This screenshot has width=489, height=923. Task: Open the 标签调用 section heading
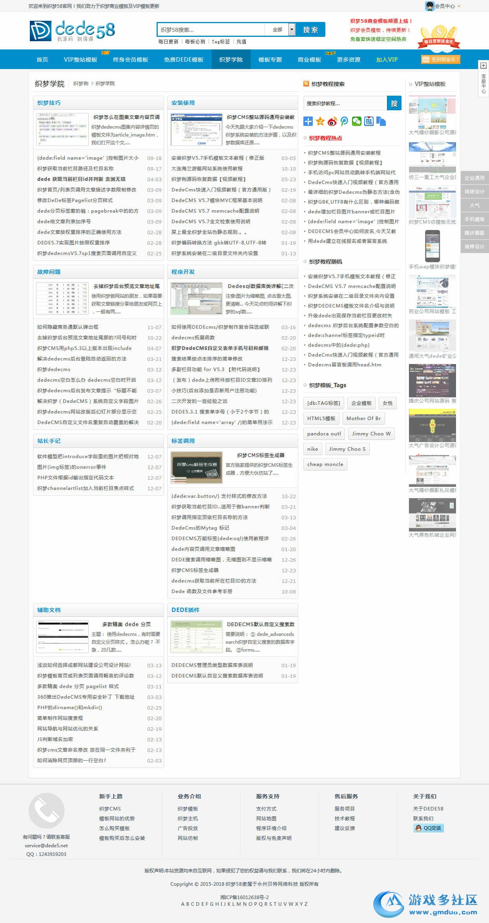pyautogui.click(x=183, y=441)
